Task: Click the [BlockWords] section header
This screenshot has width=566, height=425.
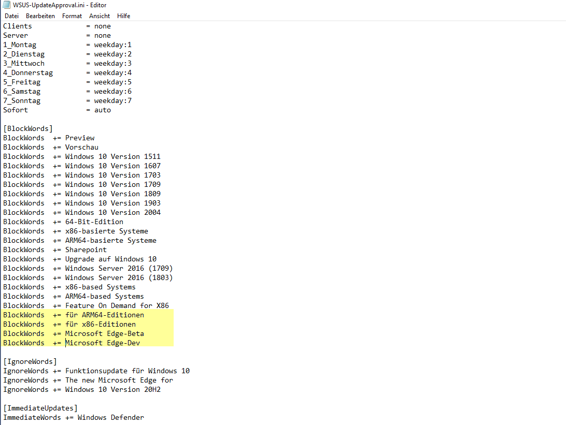Action: (28, 129)
